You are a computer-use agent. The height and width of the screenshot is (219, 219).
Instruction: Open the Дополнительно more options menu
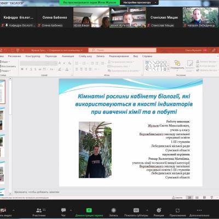(x=199, y=212)
